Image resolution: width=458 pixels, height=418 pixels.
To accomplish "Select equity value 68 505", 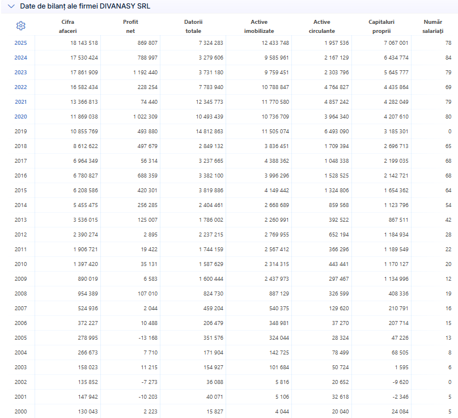I will coord(400,353).
